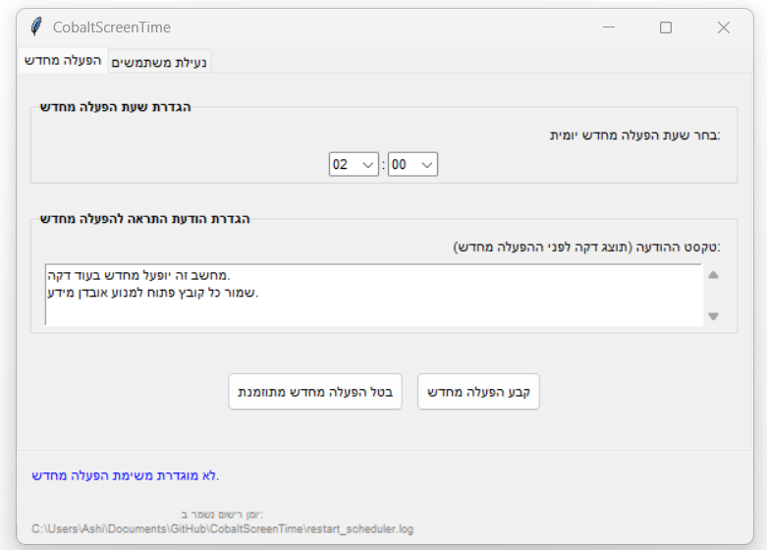Select the הפעלה מחדש tab
Screen dimensions: 767x550
63,61
